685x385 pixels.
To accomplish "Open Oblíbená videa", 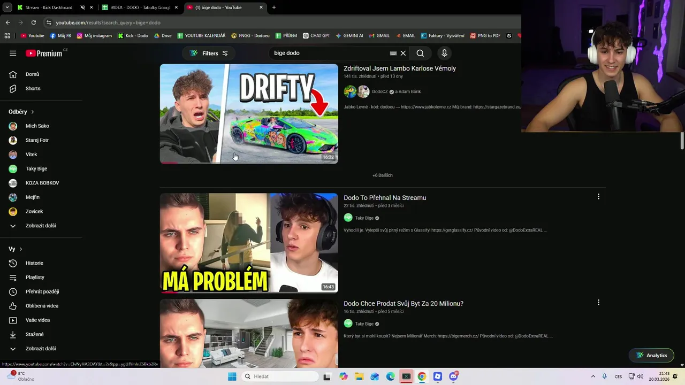I will coord(41,306).
